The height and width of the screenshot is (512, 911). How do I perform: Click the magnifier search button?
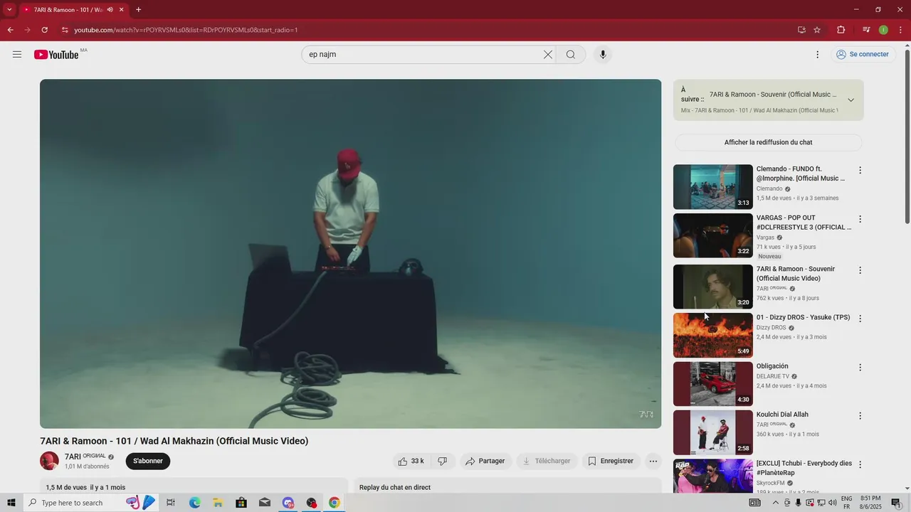(x=571, y=55)
